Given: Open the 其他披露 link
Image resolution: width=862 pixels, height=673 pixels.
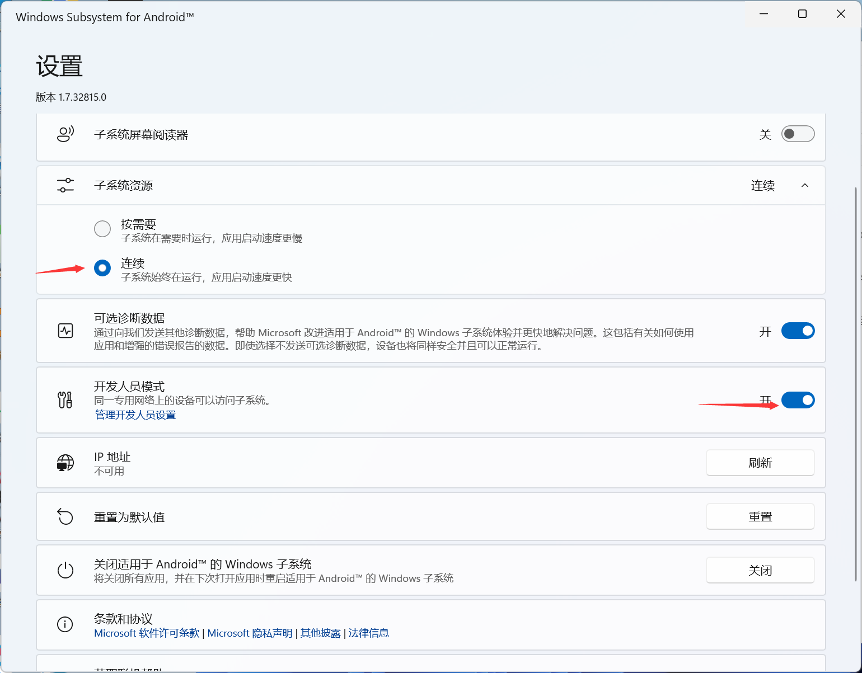Looking at the screenshot, I should click(321, 633).
